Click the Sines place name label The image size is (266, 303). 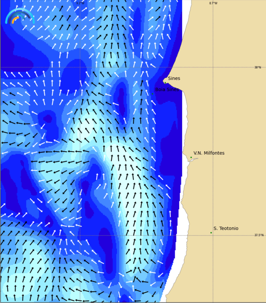point(174,79)
